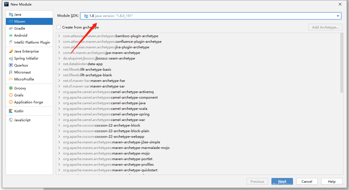Click the Spring Initializr leaf icon
This screenshot has height=190, width=349.
11,58
